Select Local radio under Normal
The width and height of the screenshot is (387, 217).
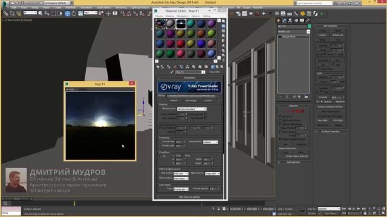click(x=336, y=54)
